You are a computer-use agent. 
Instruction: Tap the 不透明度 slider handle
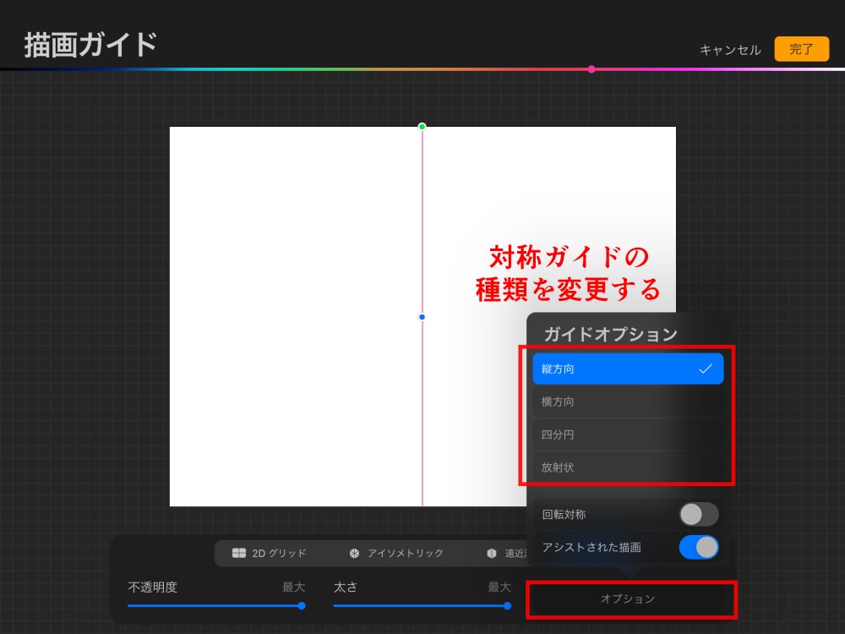pyautogui.click(x=302, y=606)
